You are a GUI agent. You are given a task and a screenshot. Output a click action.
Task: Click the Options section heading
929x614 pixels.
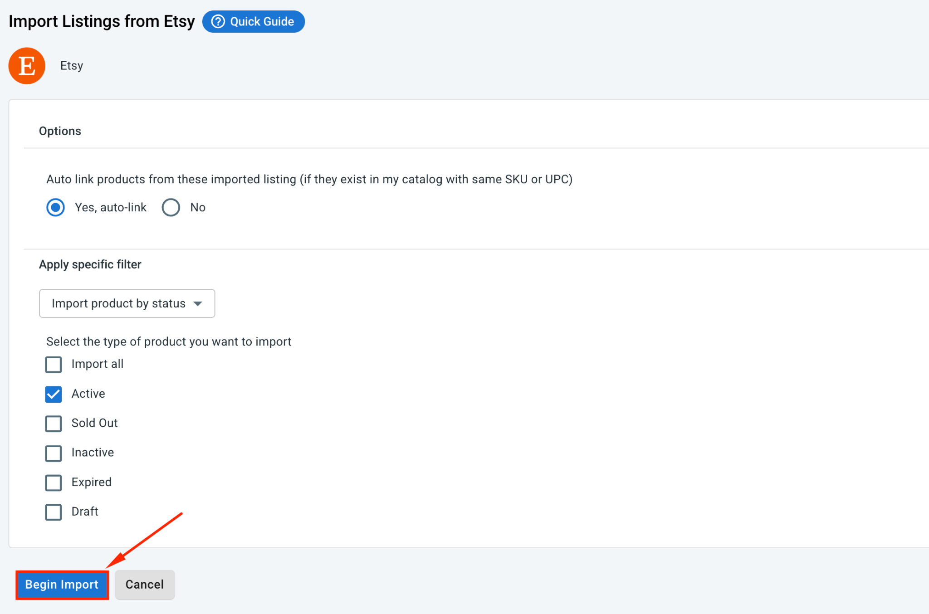click(x=60, y=131)
